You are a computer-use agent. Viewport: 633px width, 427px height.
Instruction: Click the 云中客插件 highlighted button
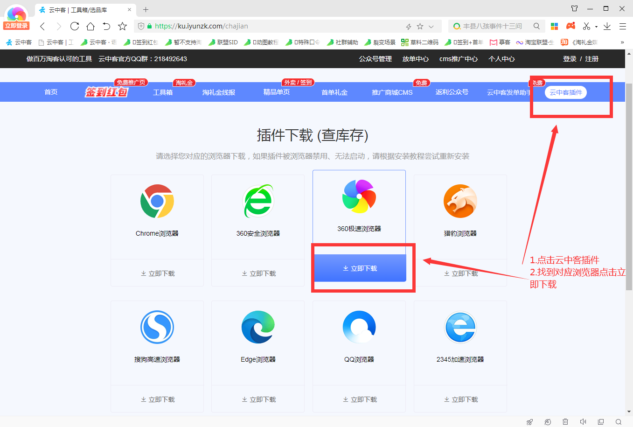pos(565,92)
